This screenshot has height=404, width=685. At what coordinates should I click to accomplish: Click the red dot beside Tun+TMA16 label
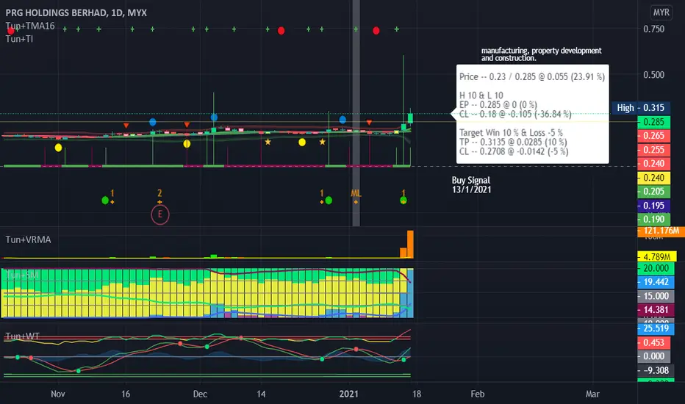(11, 31)
